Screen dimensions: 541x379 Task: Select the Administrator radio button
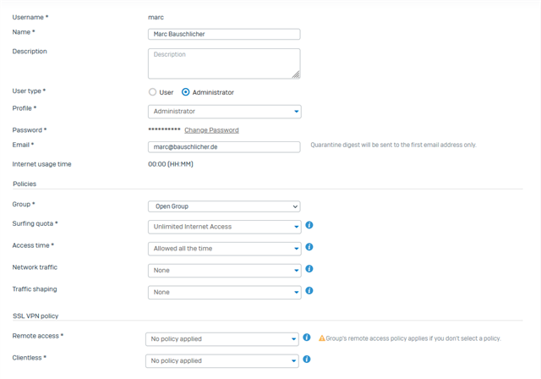186,92
